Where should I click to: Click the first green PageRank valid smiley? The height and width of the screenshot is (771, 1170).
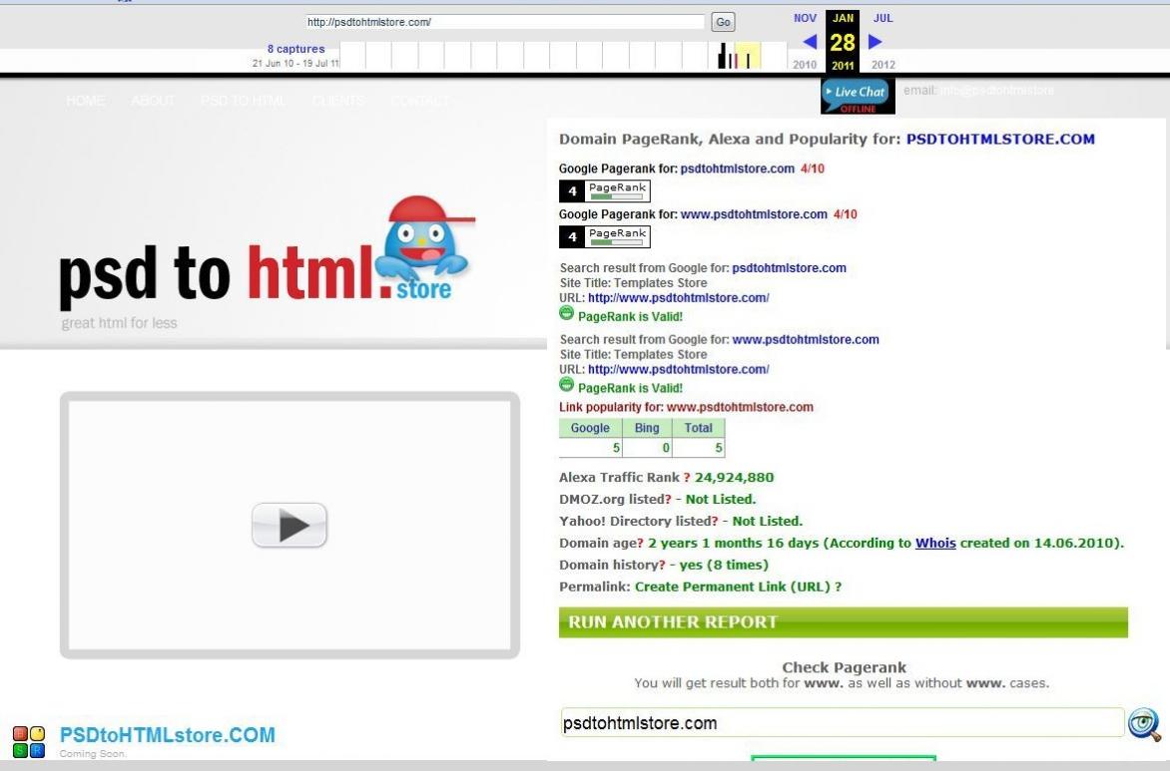click(566, 314)
